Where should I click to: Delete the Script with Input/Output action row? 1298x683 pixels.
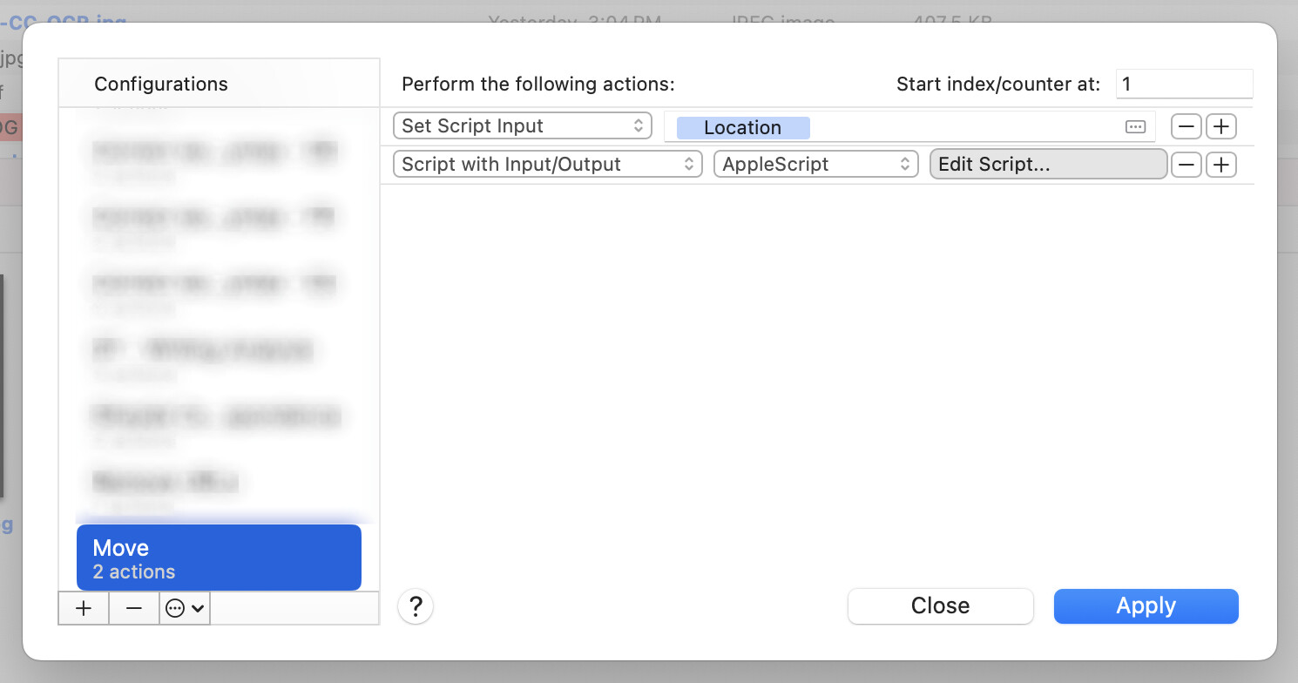coord(1186,165)
